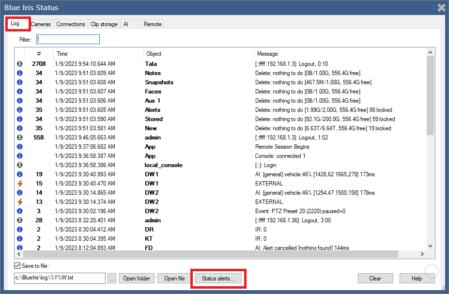The width and height of the screenshot is (449, 294).
Task: Click the lightning icon on DW2 EXTERNAL row
Action: pyautogui.click(x=19, y=202)
